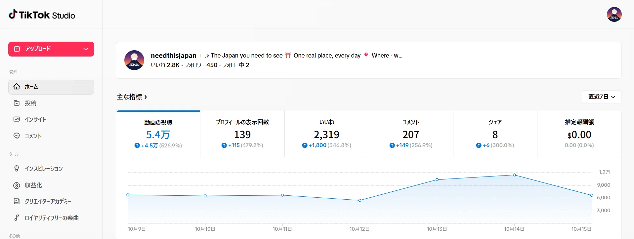Switch to the コメント metric tab
Viewport: 634px width, 239px height.
point(411,134)
